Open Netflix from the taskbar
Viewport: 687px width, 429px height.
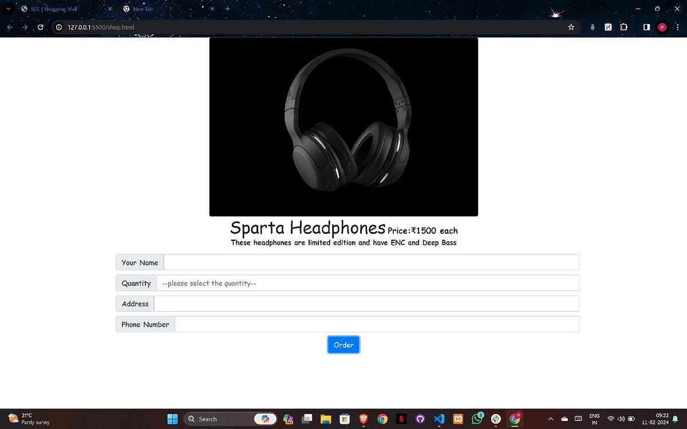[x=401, y=419]
